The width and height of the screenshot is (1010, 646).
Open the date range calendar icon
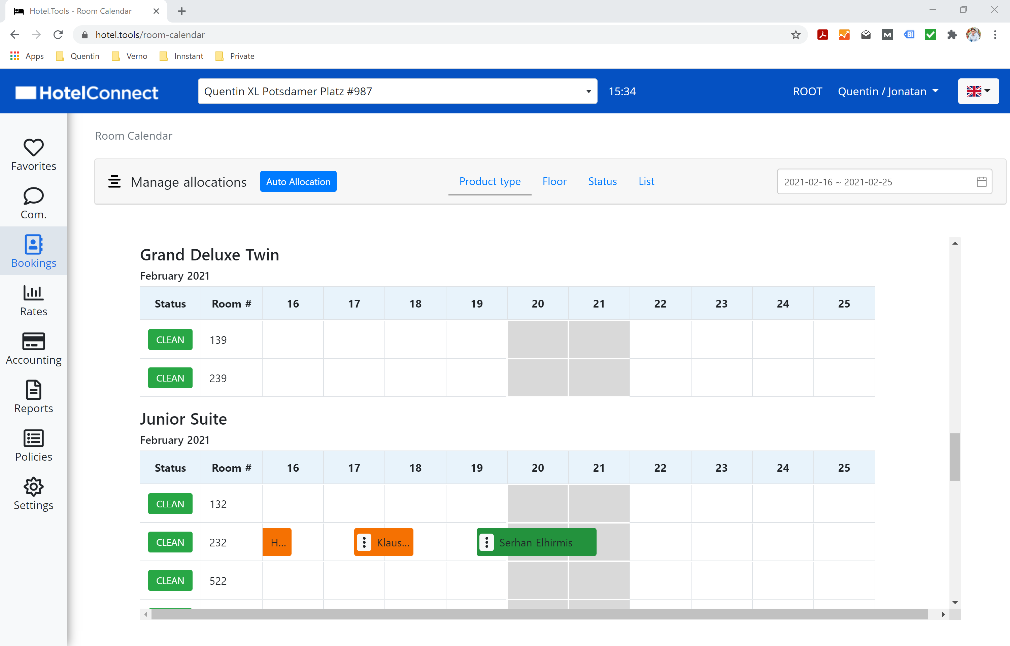[x=981, y=182]
